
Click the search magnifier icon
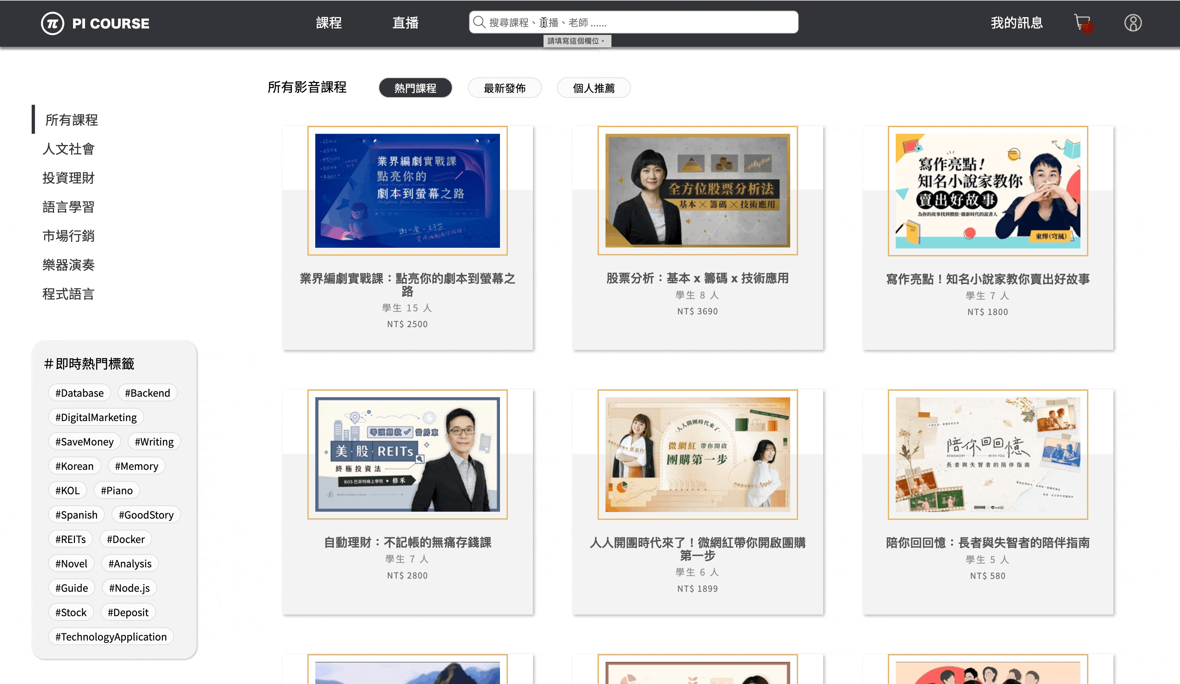(x=479, y=21)
